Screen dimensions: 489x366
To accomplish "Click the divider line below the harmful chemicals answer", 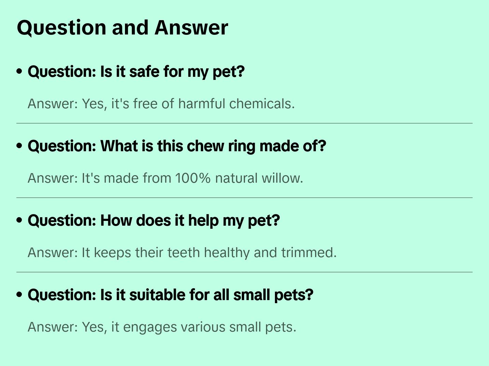I will [244, 123].
